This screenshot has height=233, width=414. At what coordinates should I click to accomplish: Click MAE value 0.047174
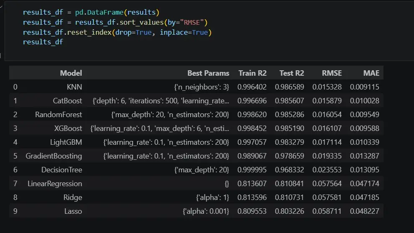coord(365,184)
